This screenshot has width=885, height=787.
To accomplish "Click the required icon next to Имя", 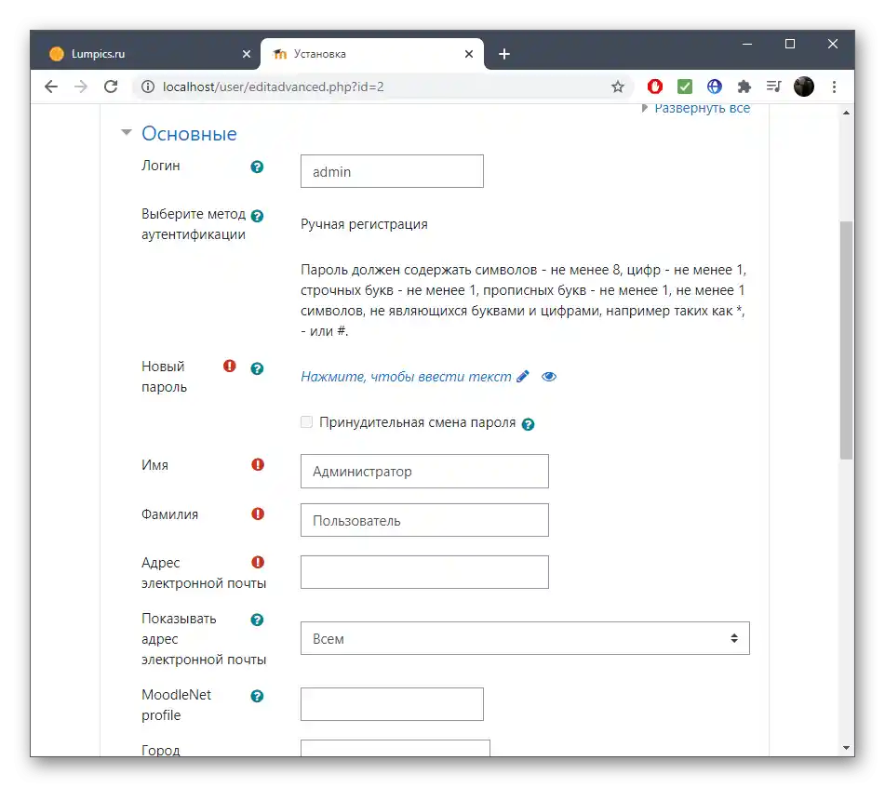I will click(x=258, y=464).
